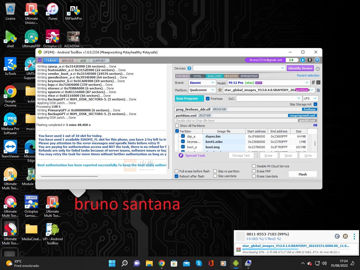Open Google Chrome desktop shortcut
This screenshot has width=360, height=270.
click(x=10, y=96)
